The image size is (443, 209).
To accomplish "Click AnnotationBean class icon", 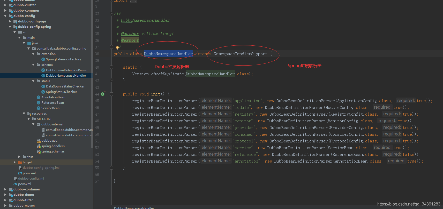I will [x=39, y=97].
